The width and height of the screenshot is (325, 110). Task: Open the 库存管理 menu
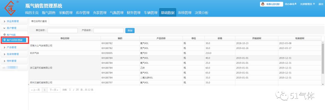pos(83,13)
